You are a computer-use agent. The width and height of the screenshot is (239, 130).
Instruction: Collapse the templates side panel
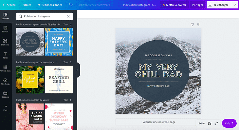pos(77,70)
